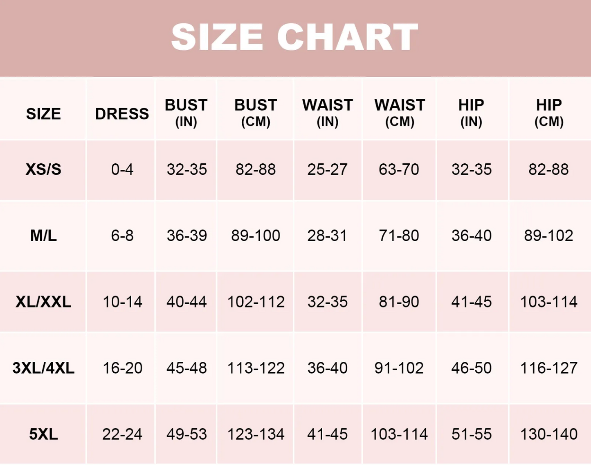The height and width of the screenshot is (465, 591).
Task: Select the WAIST (CM) column header
Action: click(400, 113)
